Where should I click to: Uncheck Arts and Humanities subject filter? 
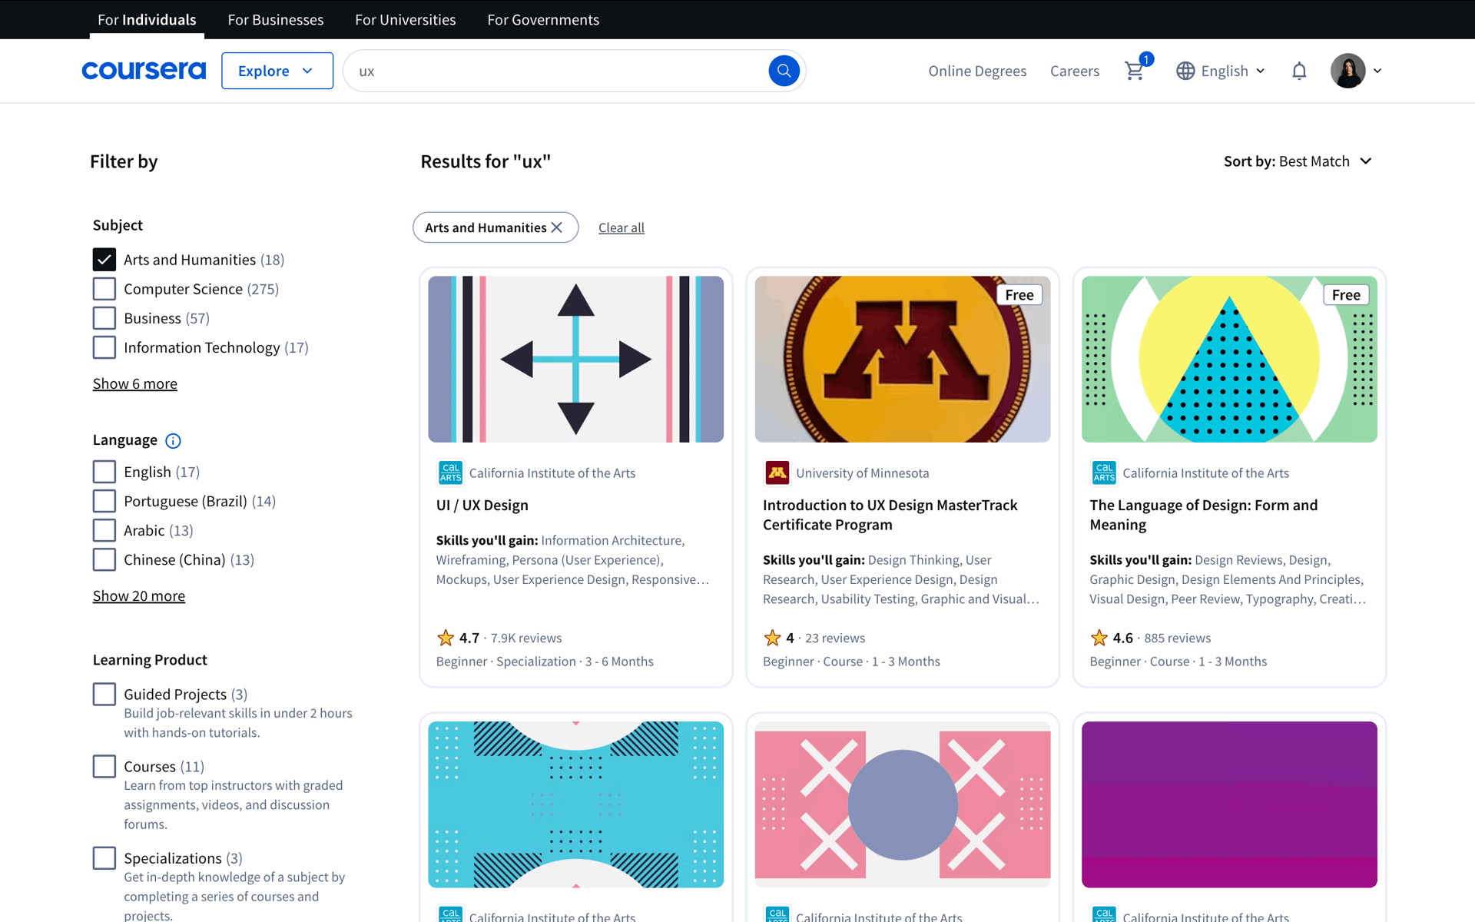coord(104,260)
